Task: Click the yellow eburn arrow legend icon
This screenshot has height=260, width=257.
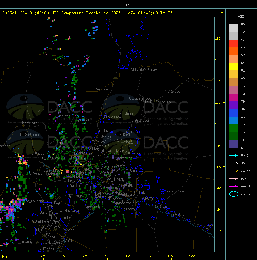Action: (x=234, y=171)
